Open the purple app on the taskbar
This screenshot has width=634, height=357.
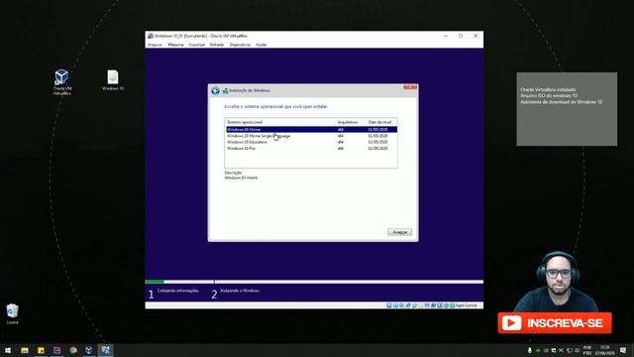57,350
